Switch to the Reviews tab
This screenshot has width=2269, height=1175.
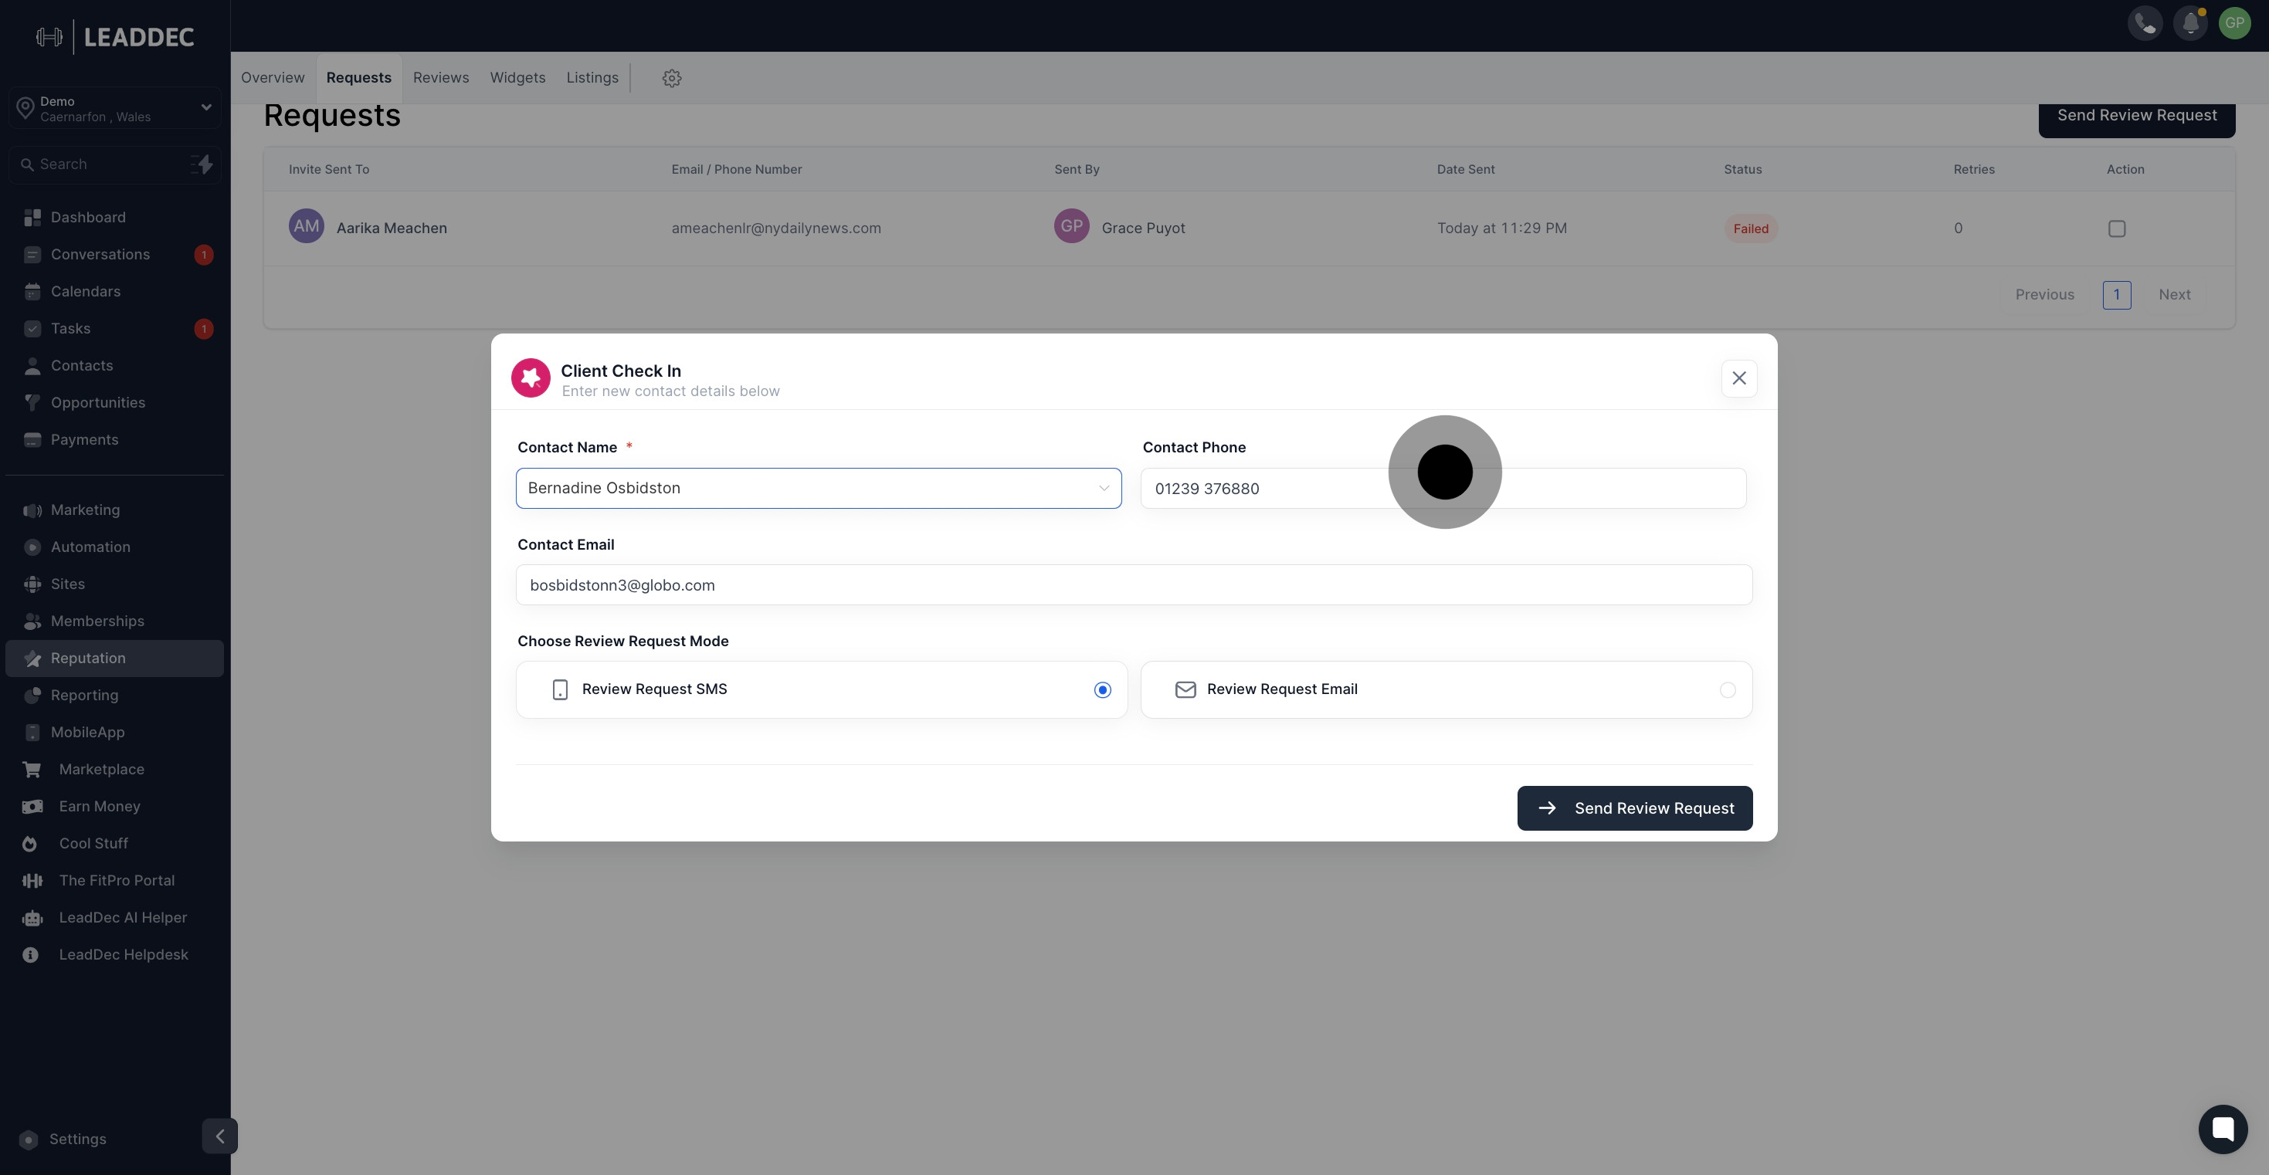point(440,77)
